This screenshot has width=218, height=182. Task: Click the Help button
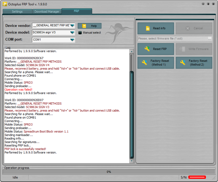tap(89, 26)
